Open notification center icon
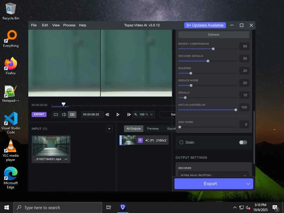 [275, 208]
